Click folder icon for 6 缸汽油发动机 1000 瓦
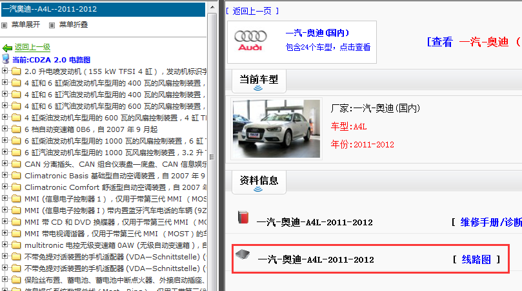 [16, 153]
